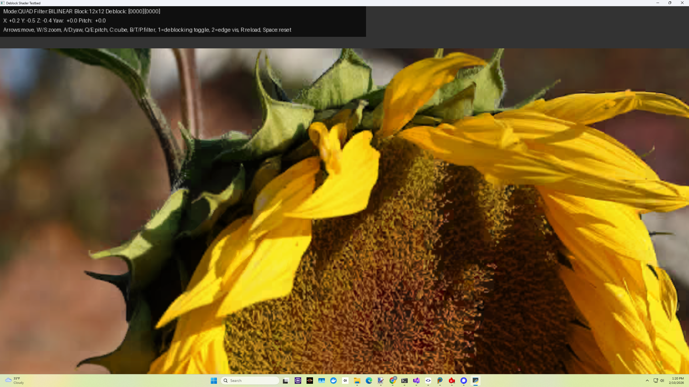Click the sunflower image in the viewport
Screen dimensions: 689x387
pos(344,211)
